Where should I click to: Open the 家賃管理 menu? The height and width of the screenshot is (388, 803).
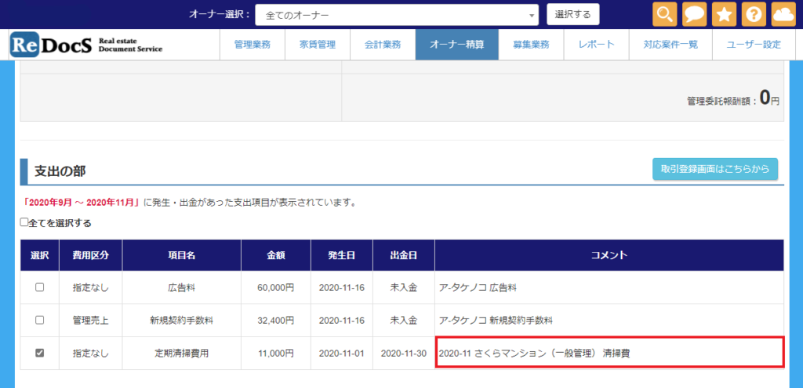point(318,45)
